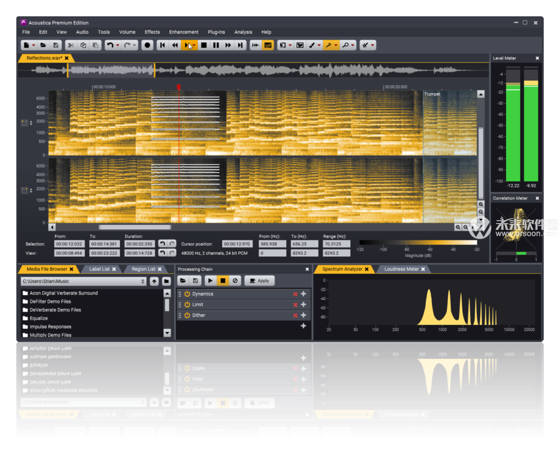Toggle the spectrogram view mode icon
This screenshot has height=455, width=560.
[x=267, y=45]
